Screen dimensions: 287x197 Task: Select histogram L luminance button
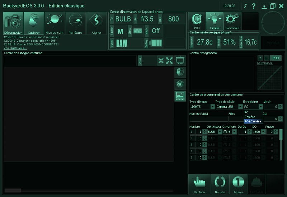click(266, 58)
